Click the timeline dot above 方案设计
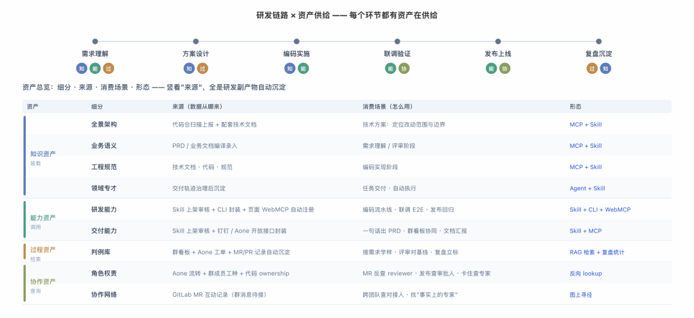The image size is (694, 318). click(195, 41)
